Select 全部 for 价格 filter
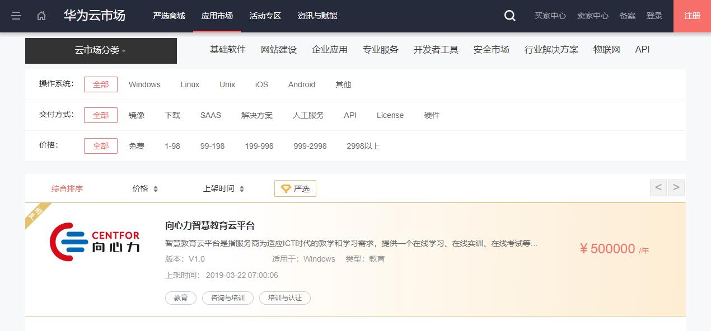 (x=101, y=146)
